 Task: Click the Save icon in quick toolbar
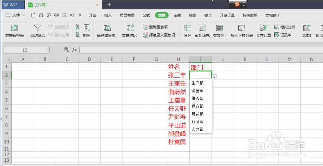coord(41,15)
